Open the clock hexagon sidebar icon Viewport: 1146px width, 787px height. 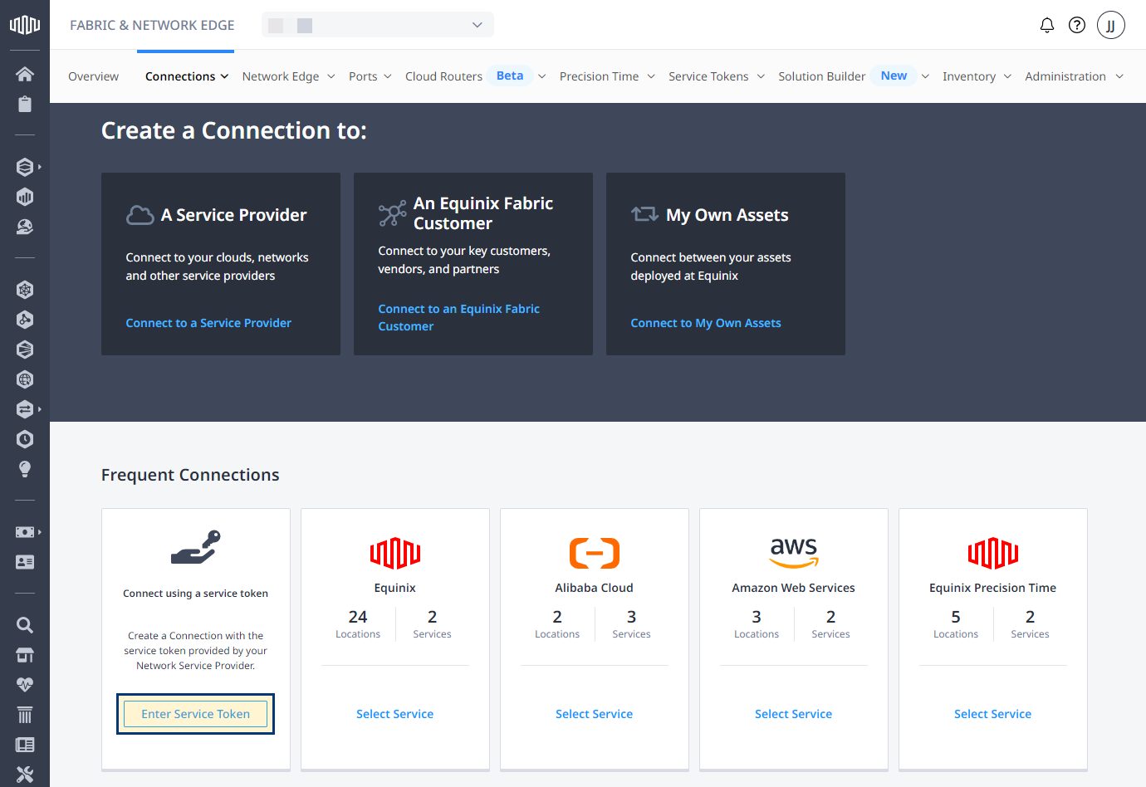(25, 439)
